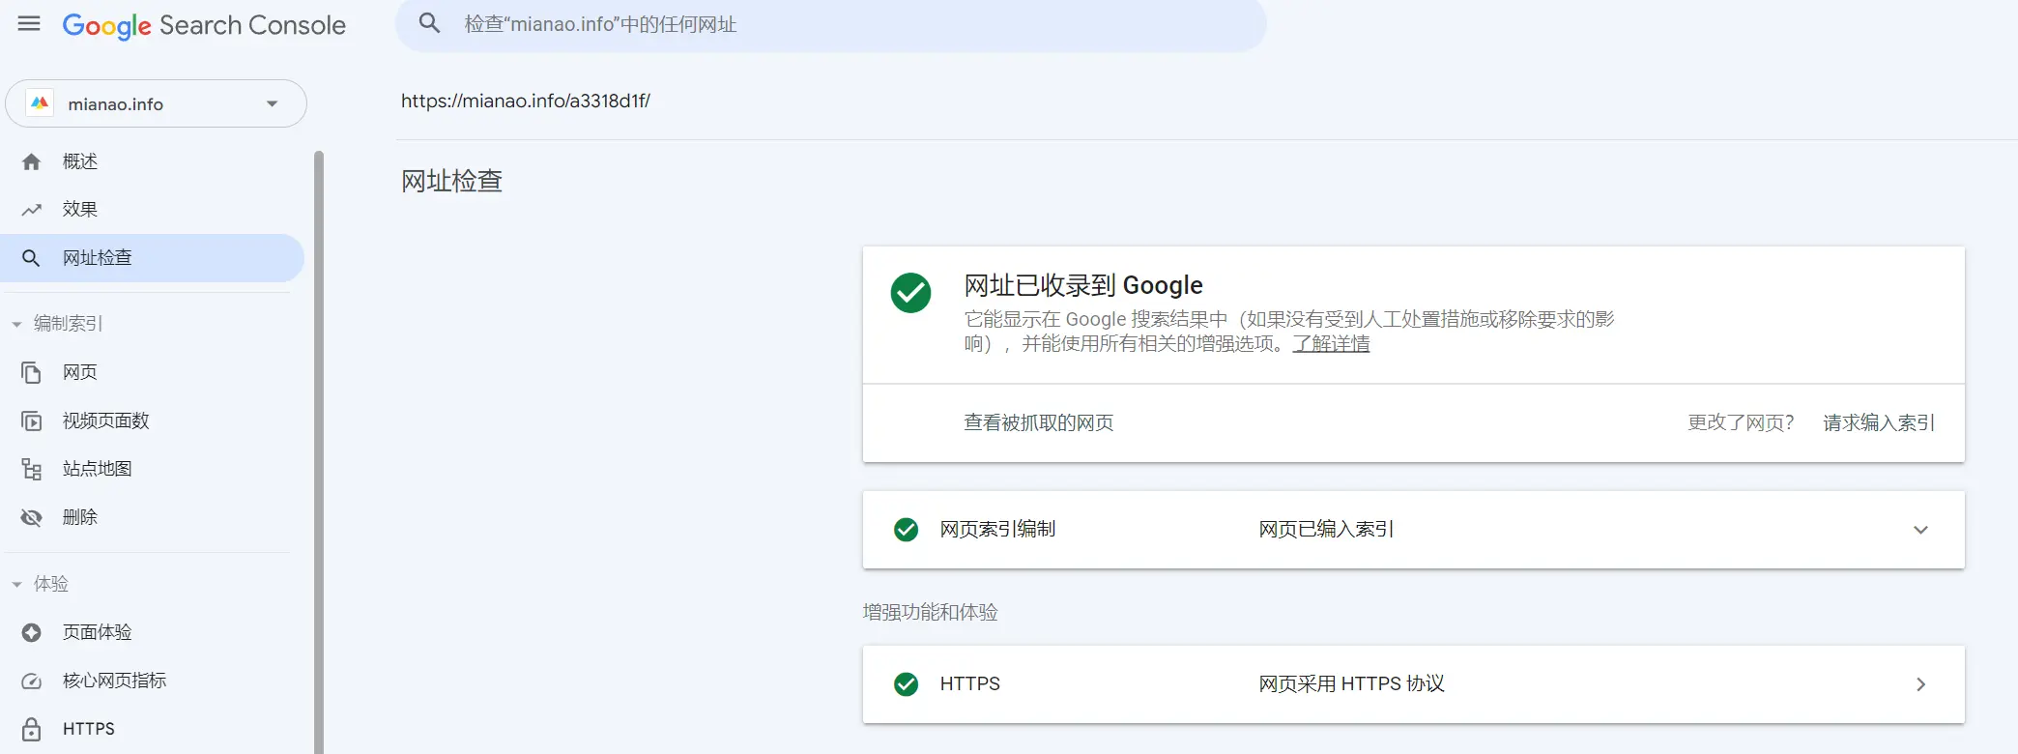This screenshot has width=2018, height=754.
Task: Click the video icon beside 视频页面数
Action: click(31, 420)
